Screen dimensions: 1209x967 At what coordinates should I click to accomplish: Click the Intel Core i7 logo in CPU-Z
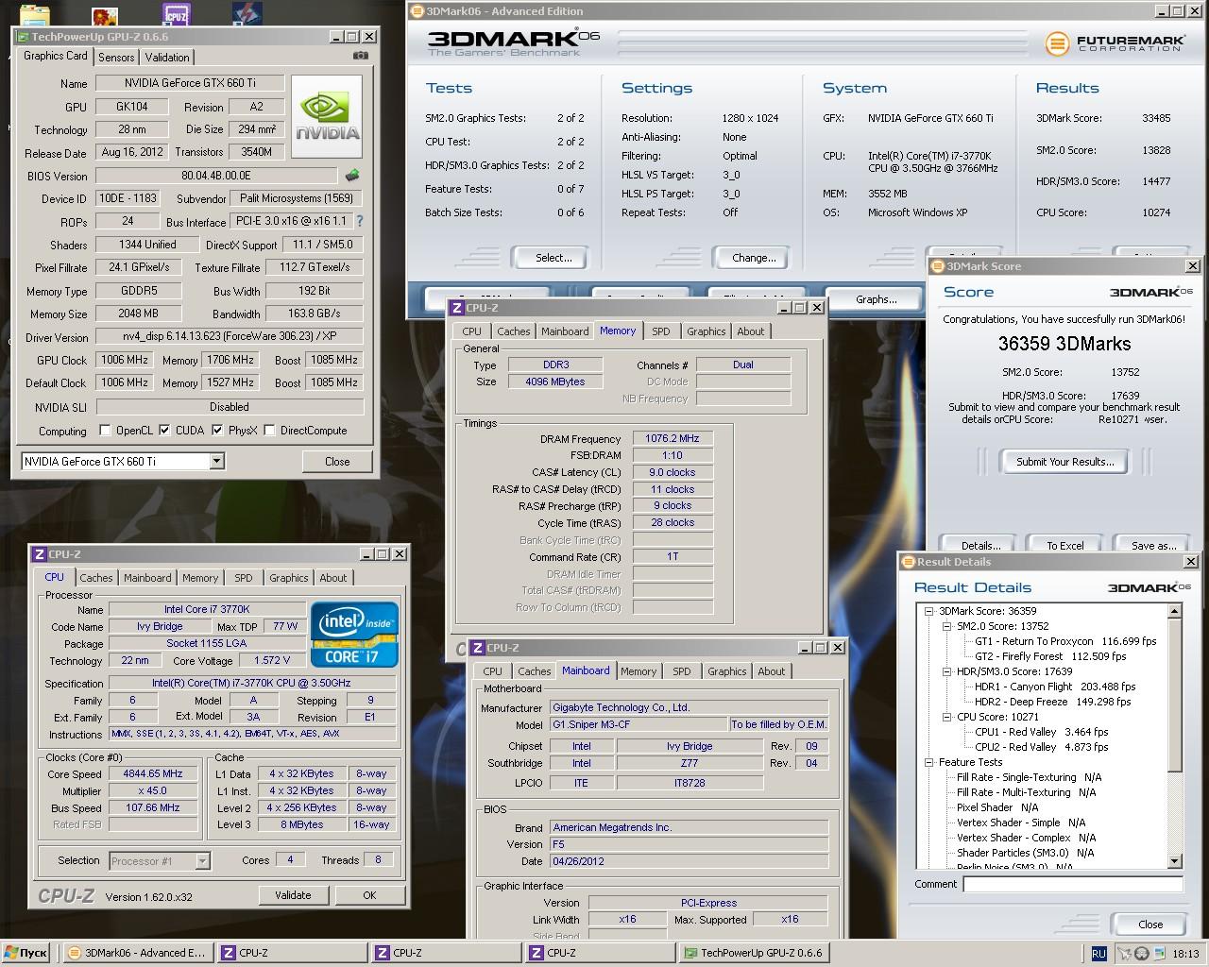(x=354, y=635)
